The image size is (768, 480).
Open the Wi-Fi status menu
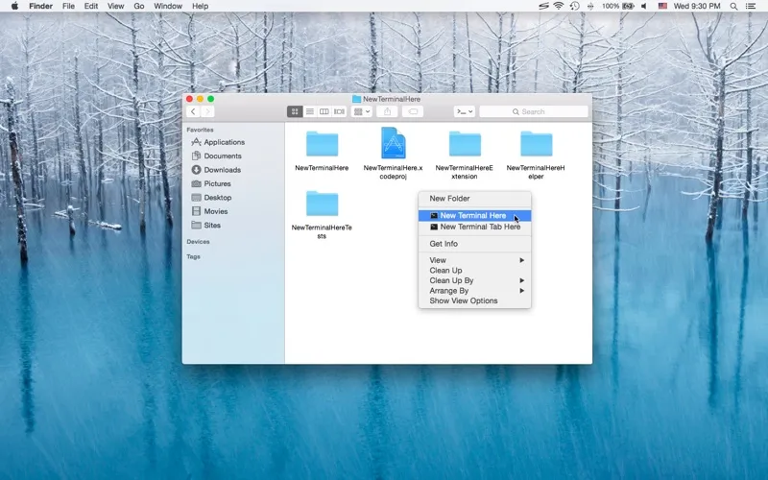click(x=558, y=6)
